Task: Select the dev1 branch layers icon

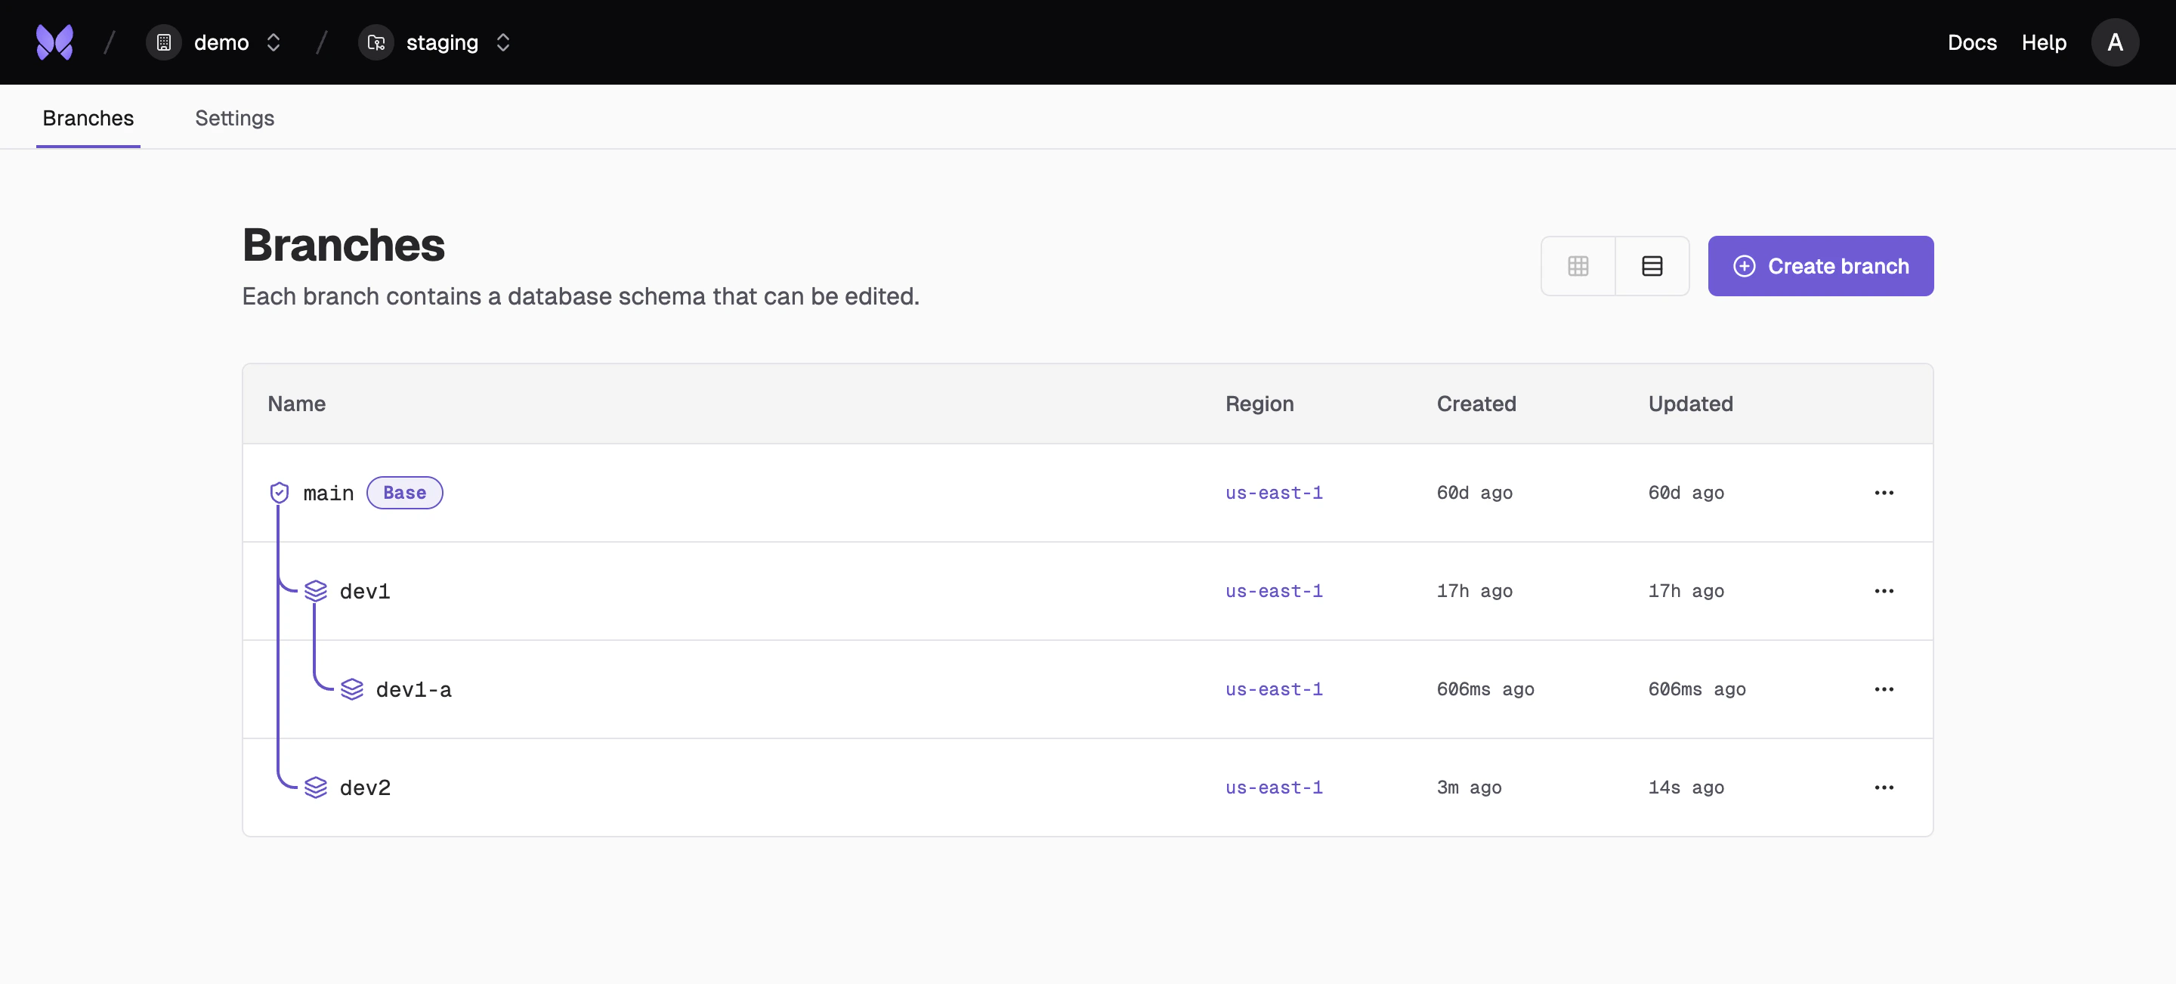Action: (316, 590)
